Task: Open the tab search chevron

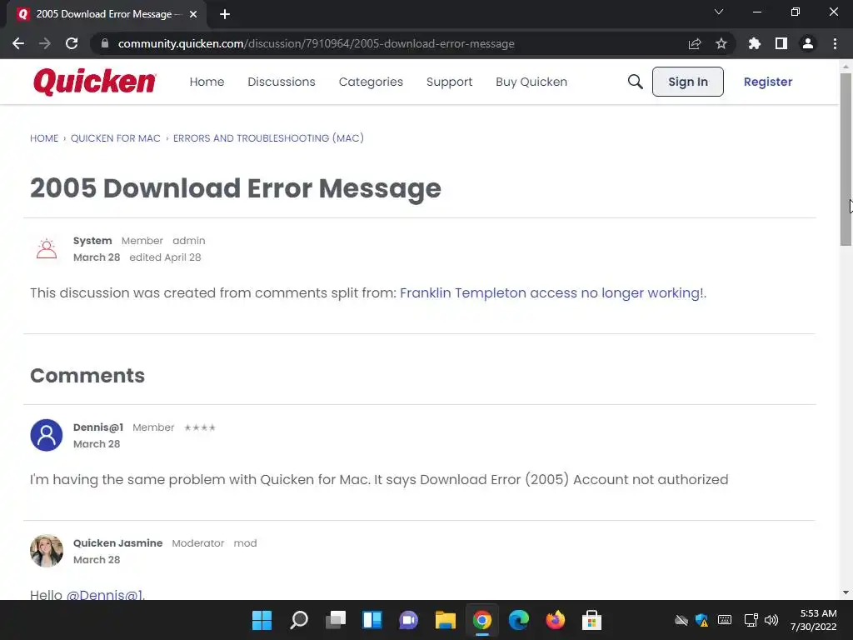Action: (719, 12)
